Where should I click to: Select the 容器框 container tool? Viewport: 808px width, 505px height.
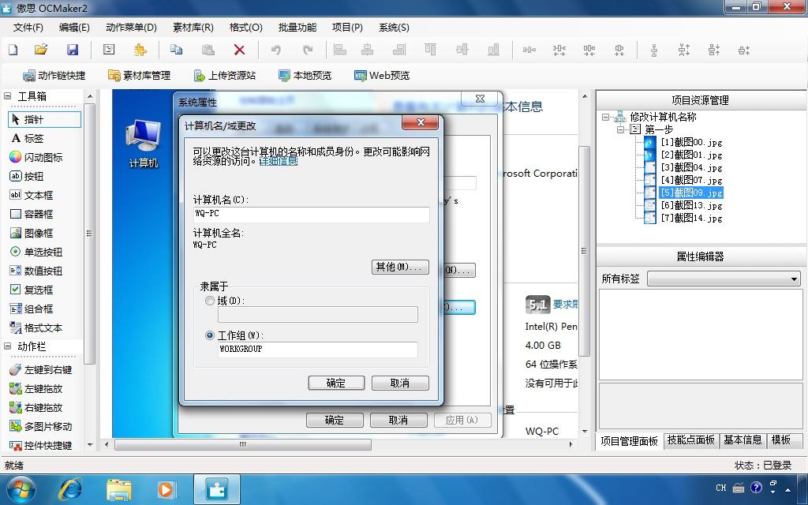coord(32,214)
